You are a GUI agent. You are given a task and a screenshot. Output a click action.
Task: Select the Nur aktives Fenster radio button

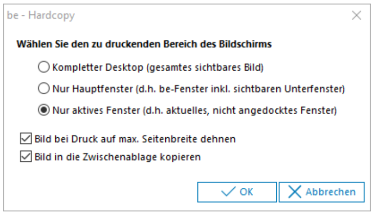43,110
